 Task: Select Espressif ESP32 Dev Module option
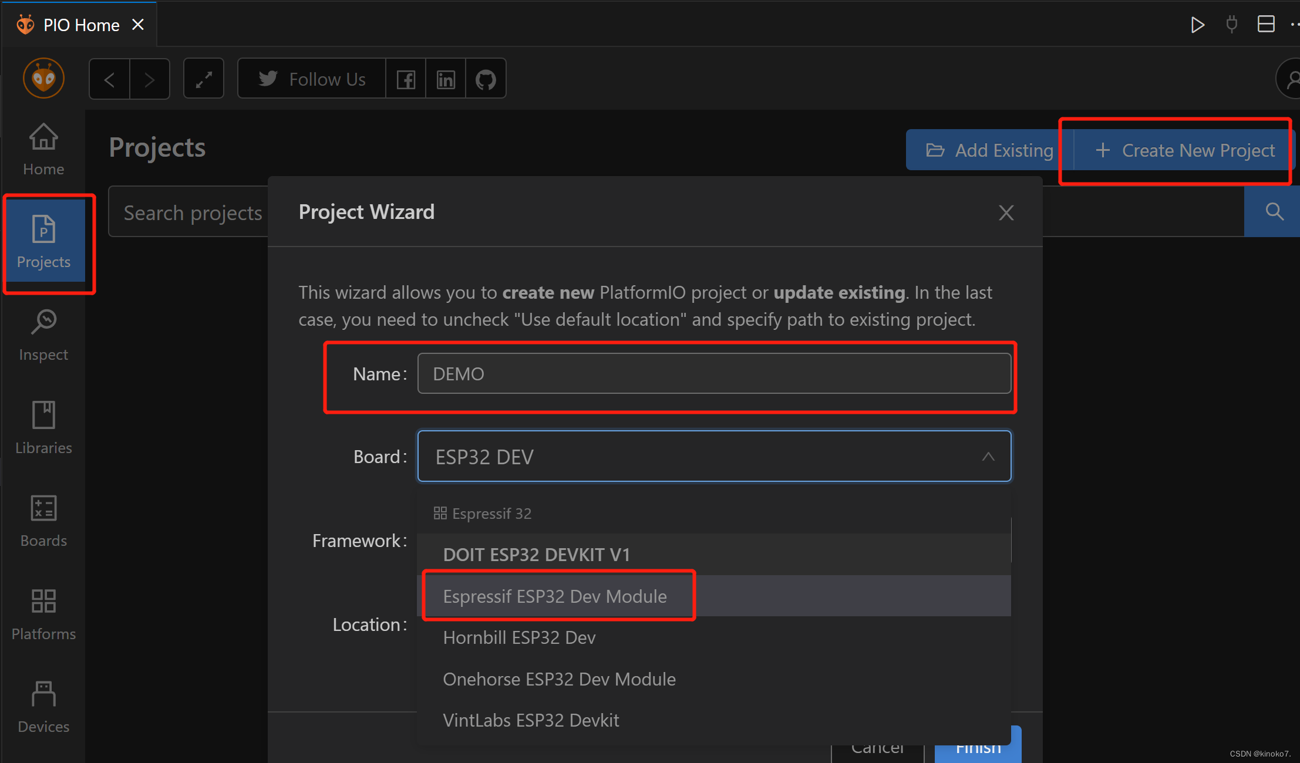555,596
